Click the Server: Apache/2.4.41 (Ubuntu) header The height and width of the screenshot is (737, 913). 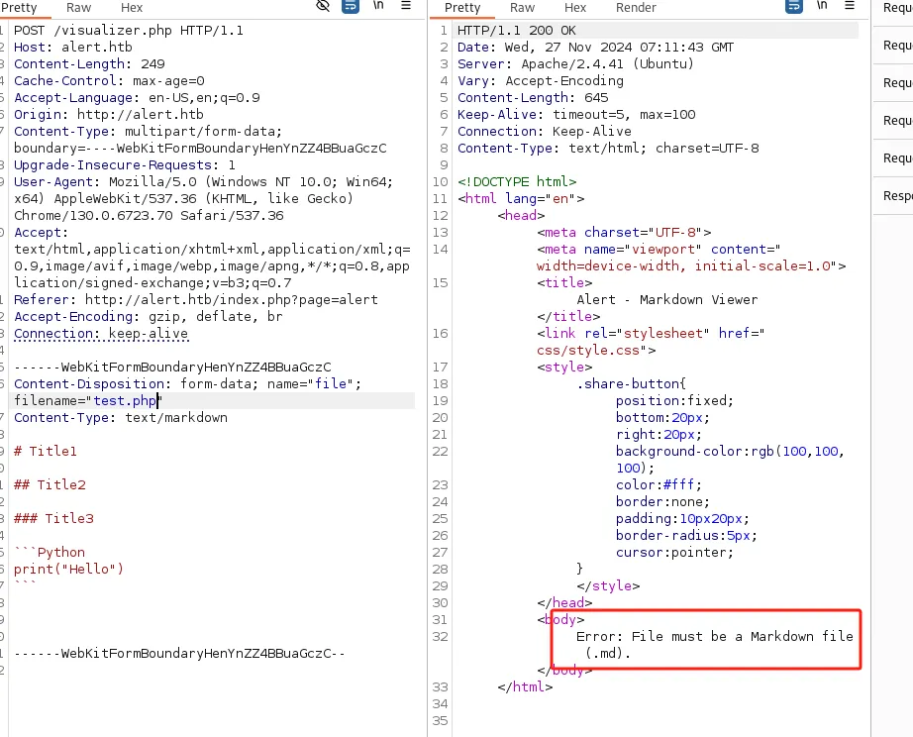[576, 64]
